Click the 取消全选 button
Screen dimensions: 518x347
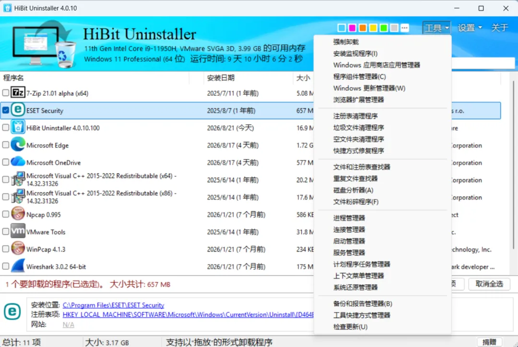pyautogui.click(x=489, y=284)
